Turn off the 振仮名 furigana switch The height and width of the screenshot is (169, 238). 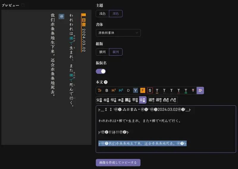pos(101,71)
